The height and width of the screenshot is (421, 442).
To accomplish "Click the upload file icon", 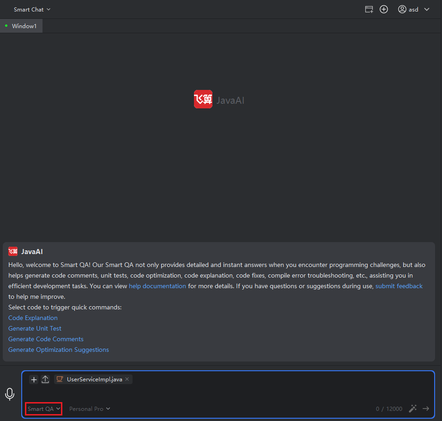I will 45,379.
